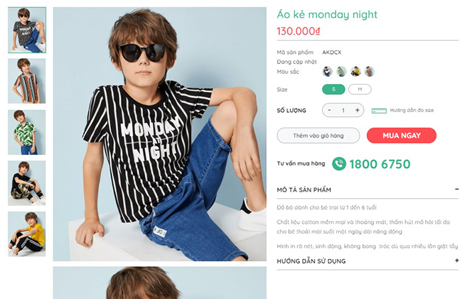Decrease quantity with the minus button
Image resolution: width=468 pixels, height=299 pixels.
(330, 110)
